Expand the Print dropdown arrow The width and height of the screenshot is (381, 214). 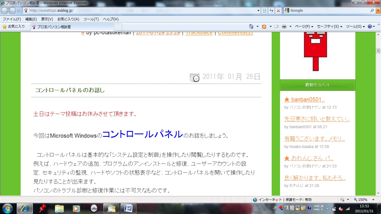[290, 26]
